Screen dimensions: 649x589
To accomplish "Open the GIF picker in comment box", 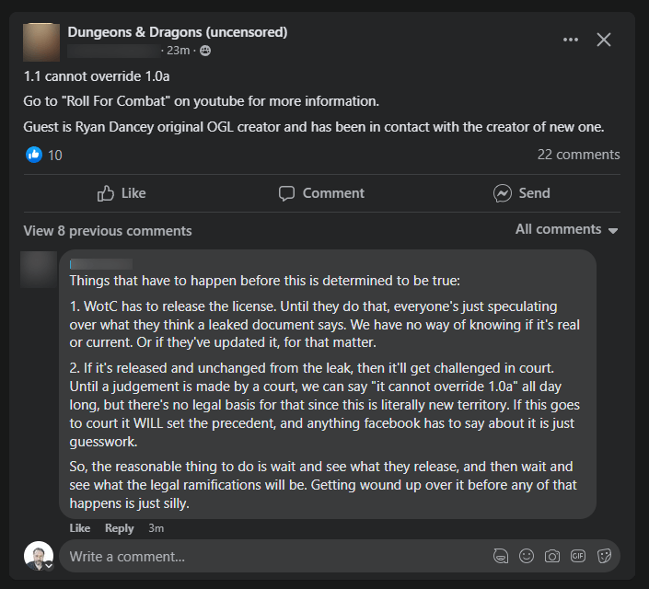I will click(x=578, y=556).
